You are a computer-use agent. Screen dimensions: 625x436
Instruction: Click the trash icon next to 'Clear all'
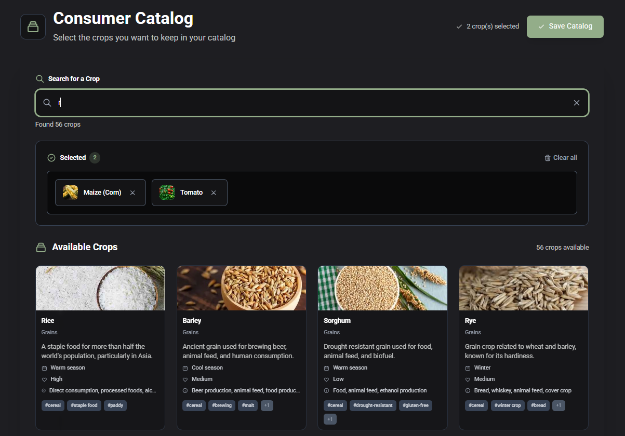[x=548, y=157]
